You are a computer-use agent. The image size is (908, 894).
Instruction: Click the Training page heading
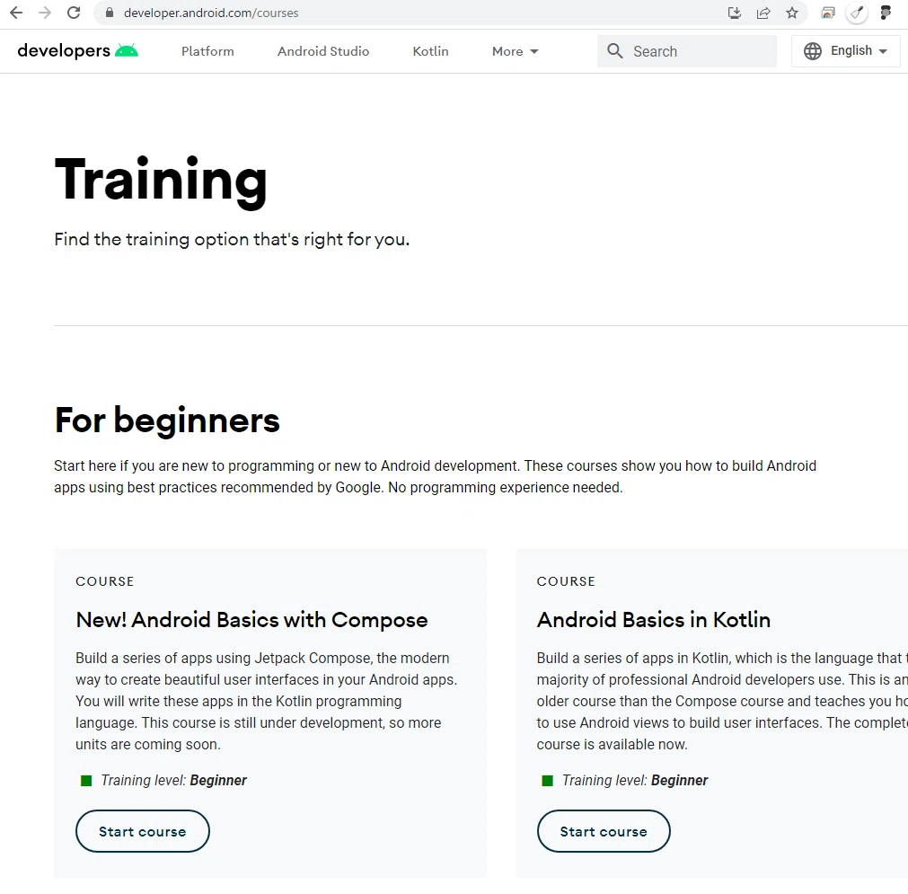(x=161, y=181)
